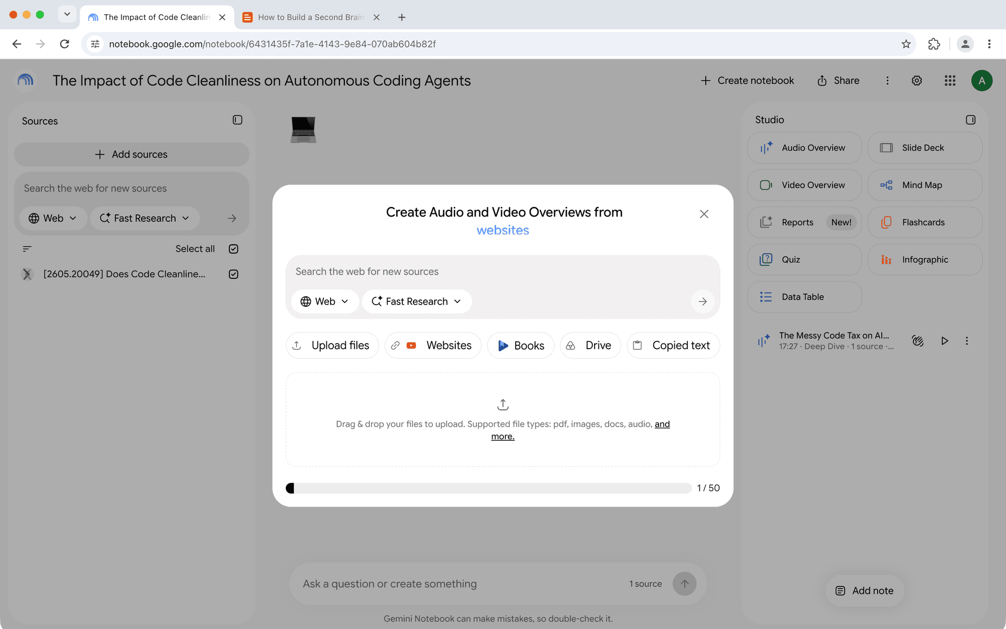Uncheck the Does Code Cleanline source checkbox
1006x629 pixels.
coord(234,274)
